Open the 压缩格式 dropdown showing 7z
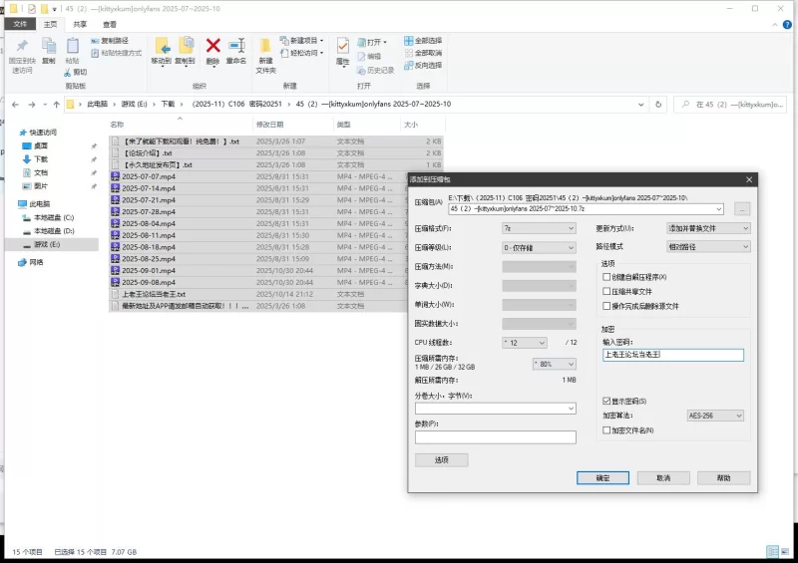 coord(539,228)
